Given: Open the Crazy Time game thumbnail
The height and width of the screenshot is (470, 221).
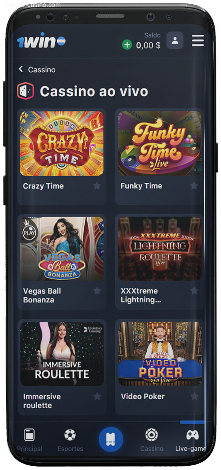Looking at the screenshot, I should pyautogui.click(x=61, y=144).
